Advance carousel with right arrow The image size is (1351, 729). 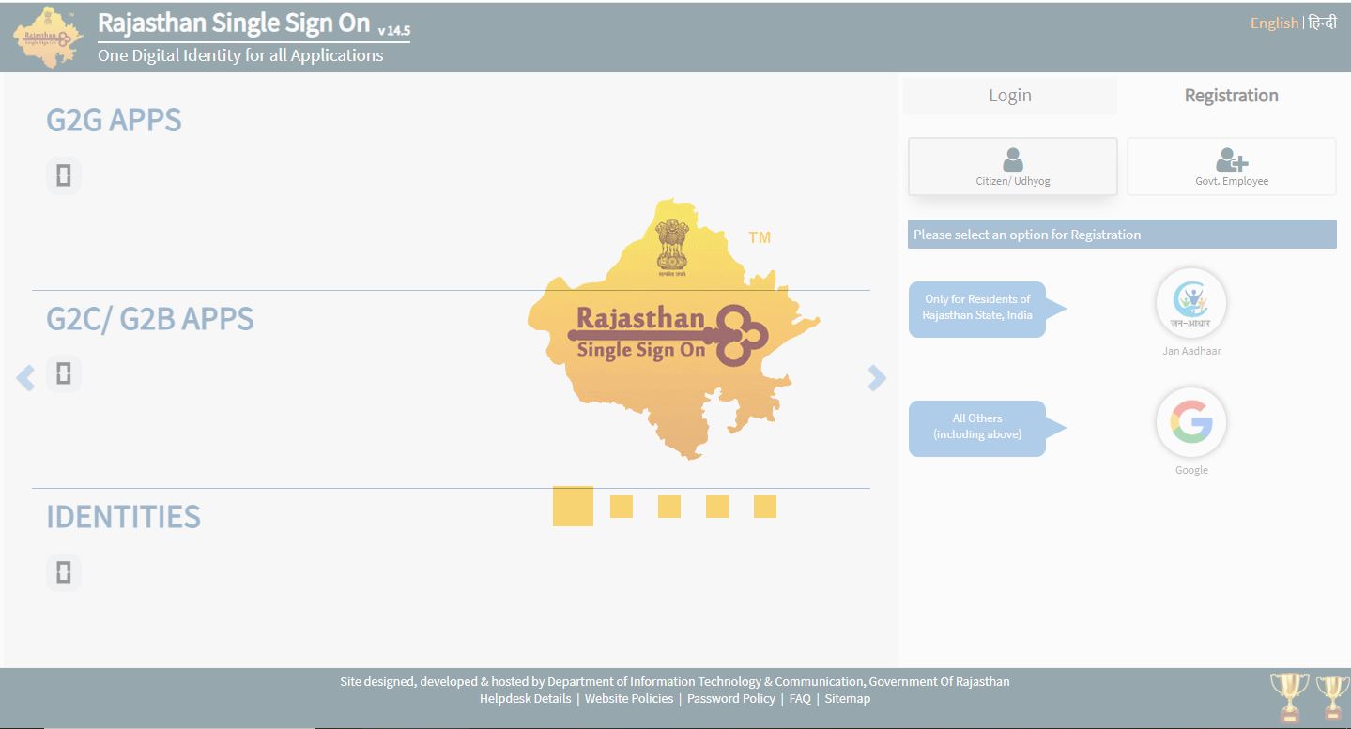pos(877,378)
